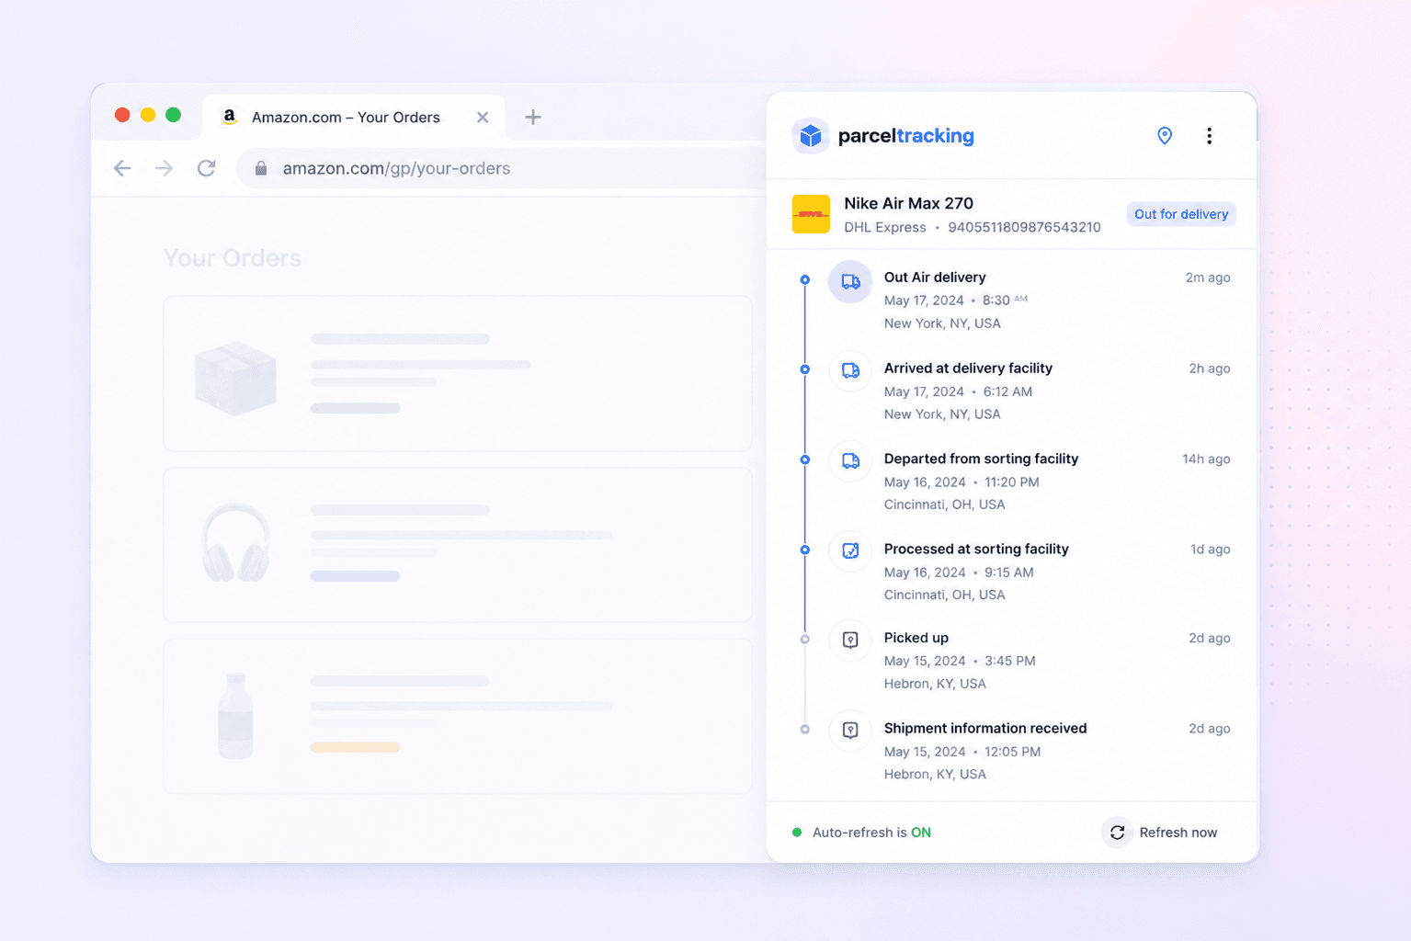Click the browser back arrow
Screen dimensions: 1411x941
click(x=122, y=168)
